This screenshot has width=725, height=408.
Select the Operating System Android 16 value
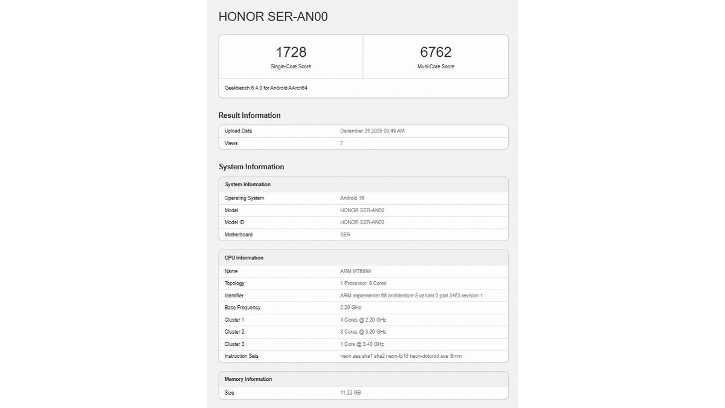(x=352, y=198)
